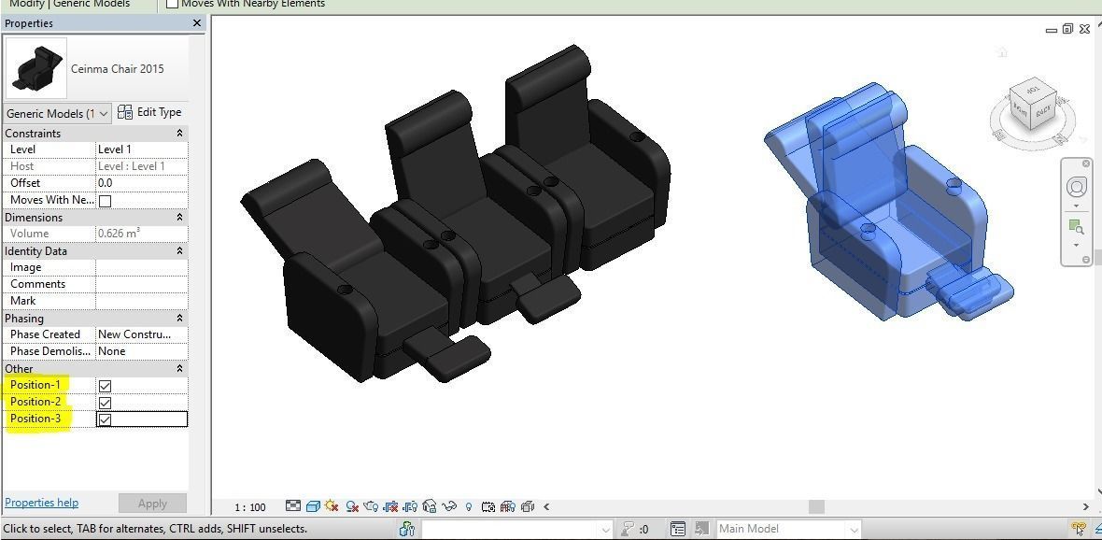1102x540 pixels.
Task: Open the Generic Models selector dropdown
Action: (x=103, y=113)
